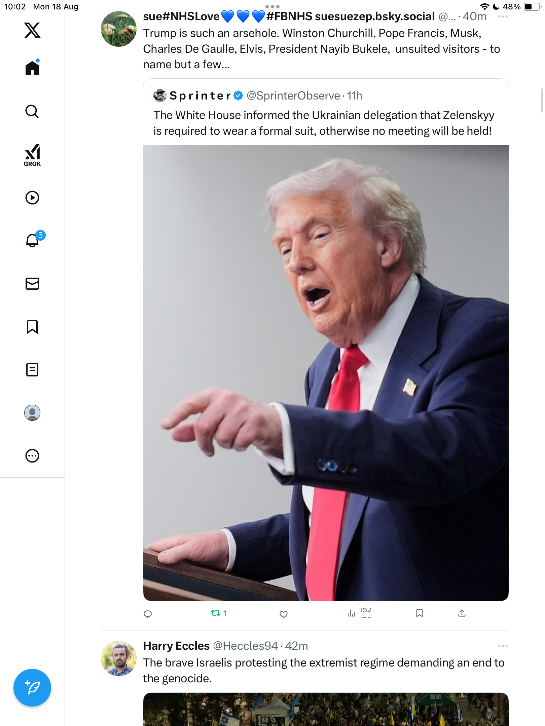The height and width of the screenshot is (726, 545).
Task: Toggle bookmark on sue's post
Action: pos(419,613)
